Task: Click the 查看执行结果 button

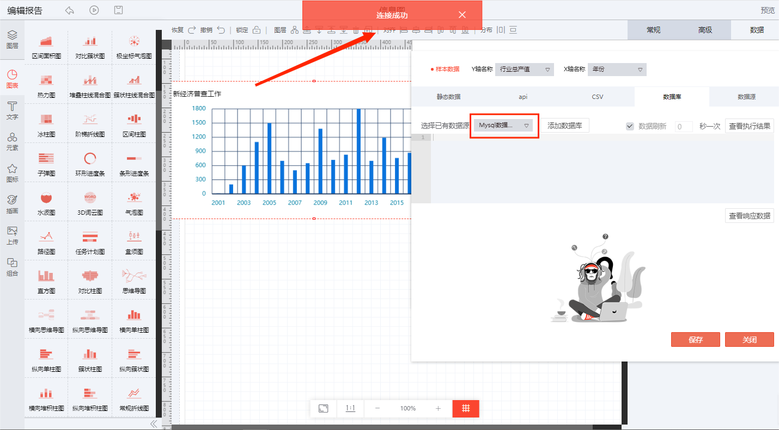Action: 749,126
